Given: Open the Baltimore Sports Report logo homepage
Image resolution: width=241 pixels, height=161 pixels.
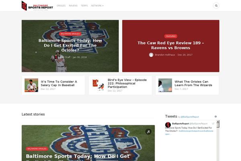Looking at the screenshot, I should (37, 6).
